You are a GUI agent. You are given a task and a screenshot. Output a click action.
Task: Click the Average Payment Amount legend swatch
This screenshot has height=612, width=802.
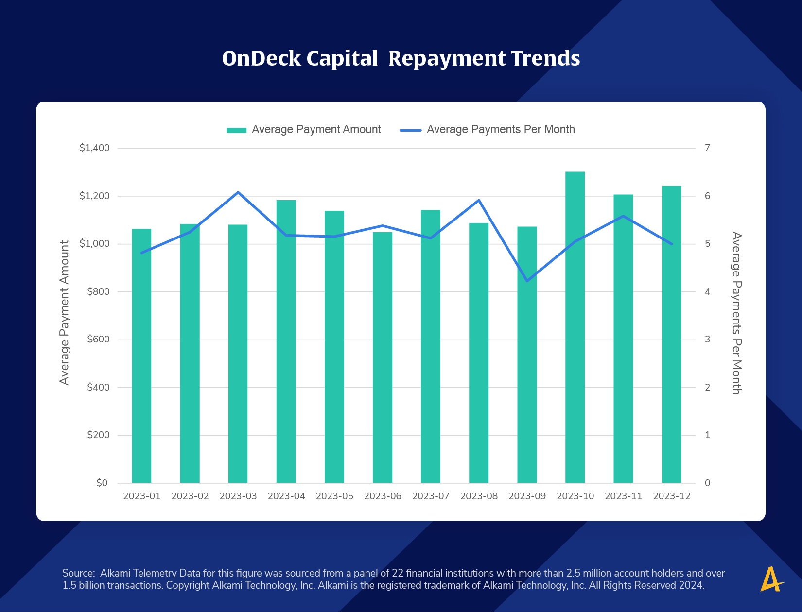[x=237, y=130]
